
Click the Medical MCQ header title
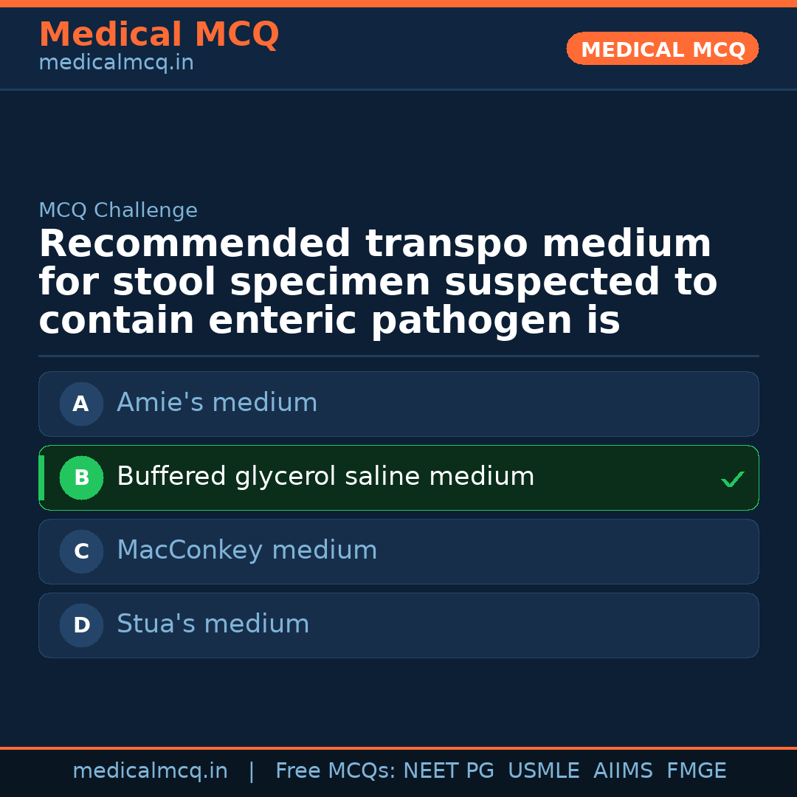pos(159,35)
